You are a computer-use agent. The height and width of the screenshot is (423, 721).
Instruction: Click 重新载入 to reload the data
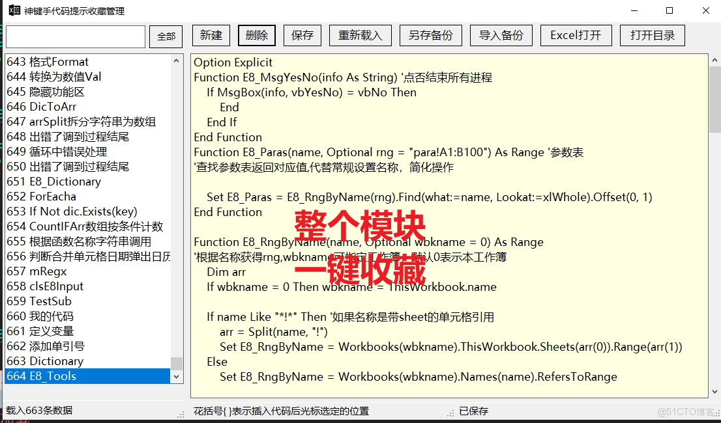pos(360,36)
